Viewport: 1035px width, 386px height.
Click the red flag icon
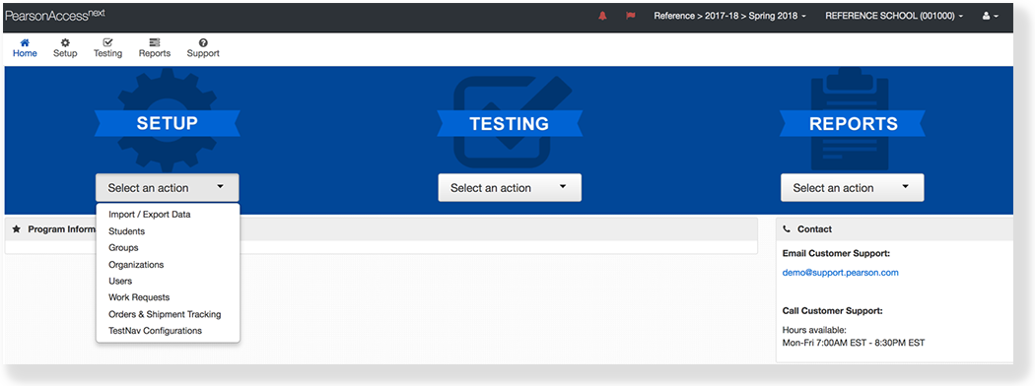click(631, 16)
